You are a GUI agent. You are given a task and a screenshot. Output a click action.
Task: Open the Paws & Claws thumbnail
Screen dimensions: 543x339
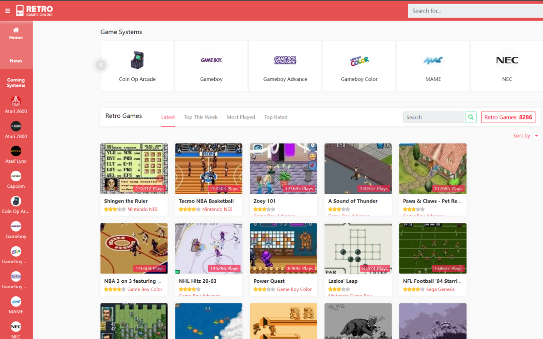click(433, 168)
